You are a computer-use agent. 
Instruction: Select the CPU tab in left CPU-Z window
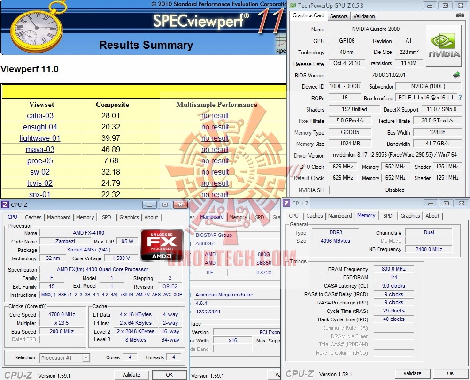pos(12,217)
